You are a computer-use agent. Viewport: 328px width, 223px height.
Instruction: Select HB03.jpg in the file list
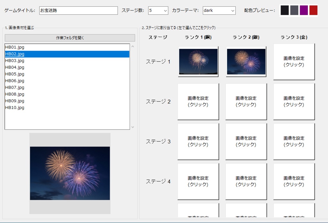67,61
